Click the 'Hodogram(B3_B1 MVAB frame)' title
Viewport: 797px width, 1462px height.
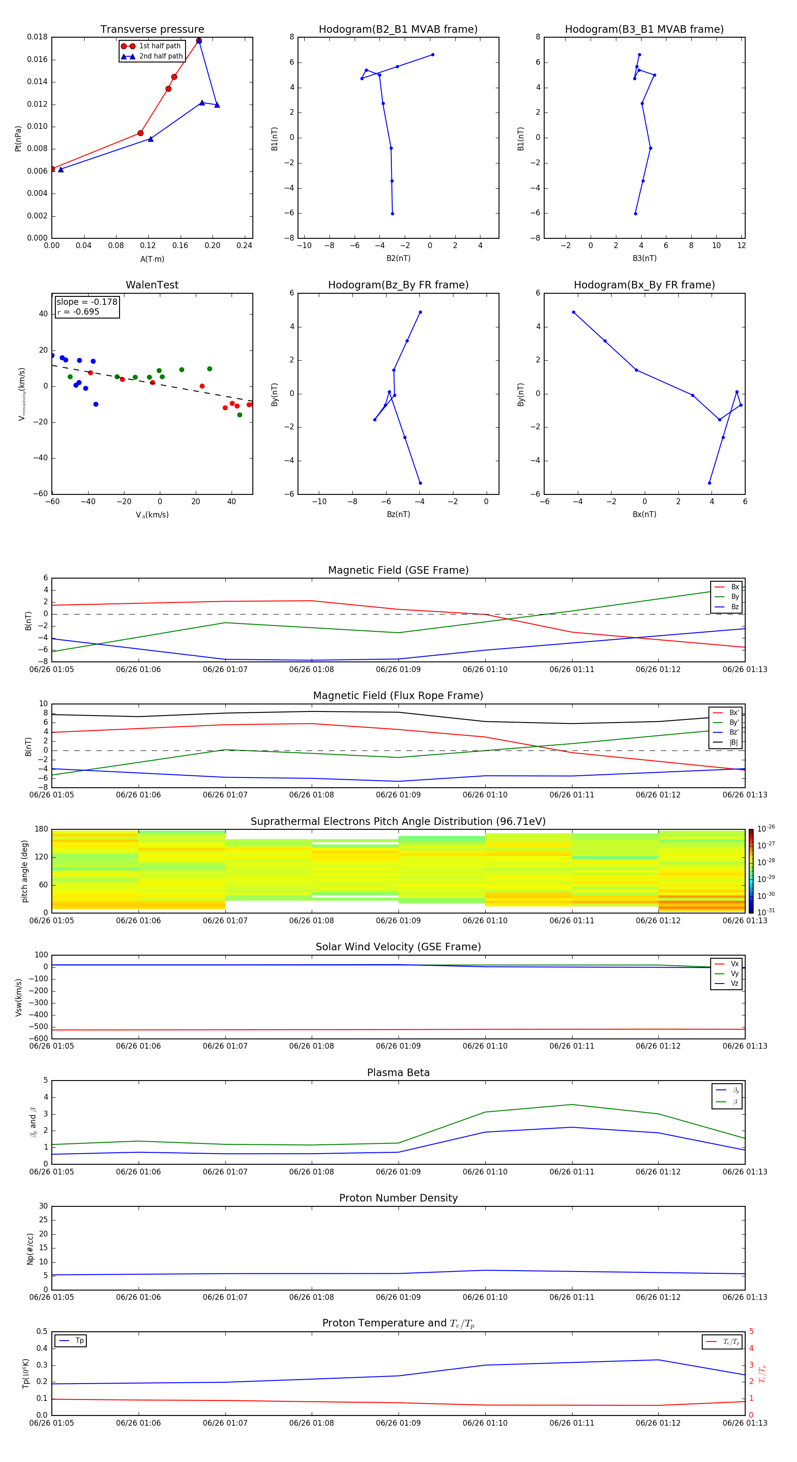[x=644, y=30]
